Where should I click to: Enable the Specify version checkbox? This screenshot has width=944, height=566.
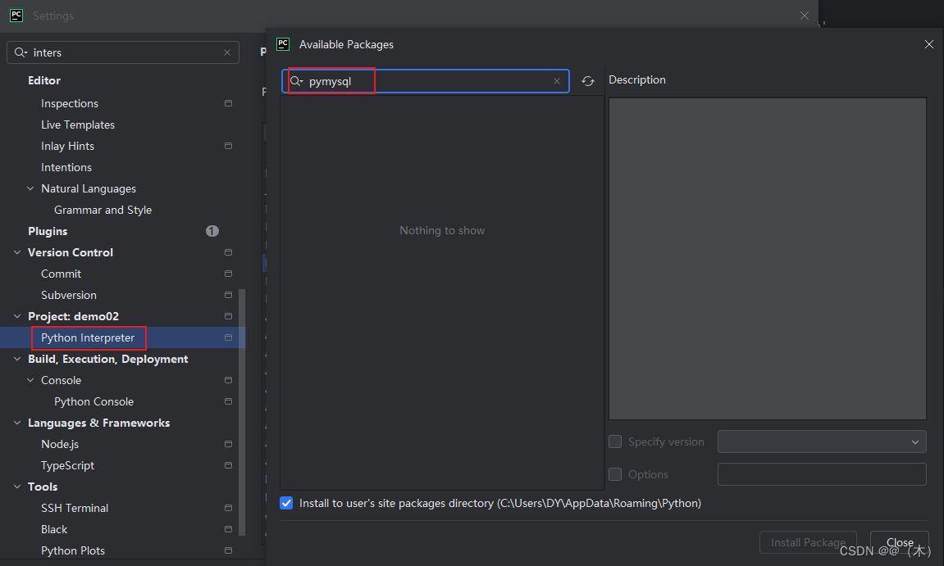tap(615, 441)
